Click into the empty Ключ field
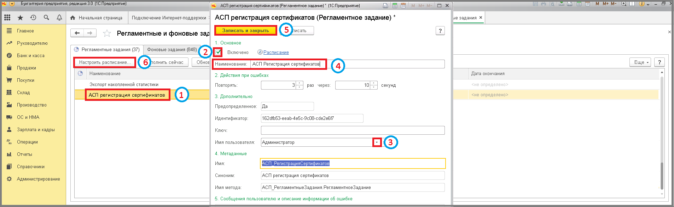674x207 pixels. click(353, 130)
